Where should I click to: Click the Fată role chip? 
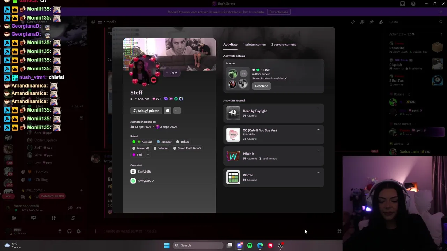click(x=137, y=155)
